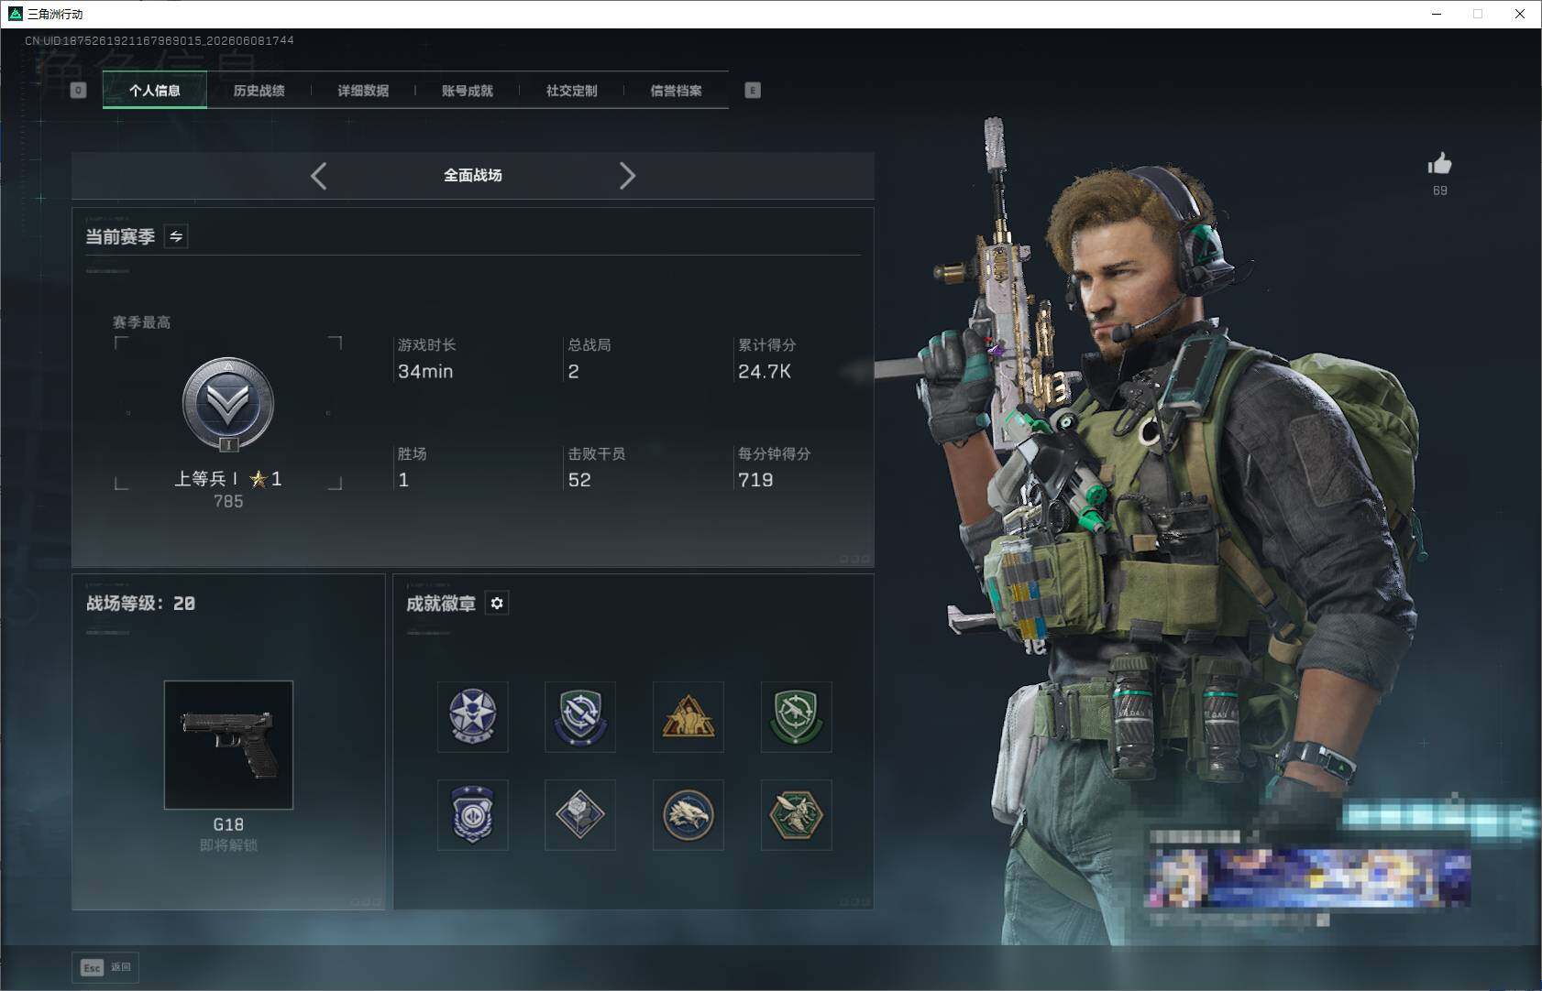Screen dimensions: 1542x991
Task: Minimize the 三角洲行动 window
Action: [1437, 14]
